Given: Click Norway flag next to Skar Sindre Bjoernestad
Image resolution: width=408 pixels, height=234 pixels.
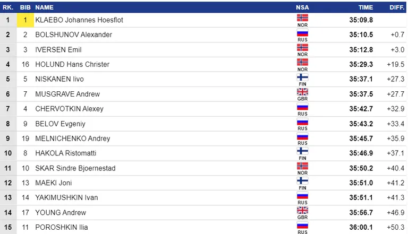Looking at the screenshot, I should [302, 166].
